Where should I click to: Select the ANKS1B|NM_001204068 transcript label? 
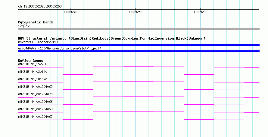pyautogui.click(x=35, y=109)
